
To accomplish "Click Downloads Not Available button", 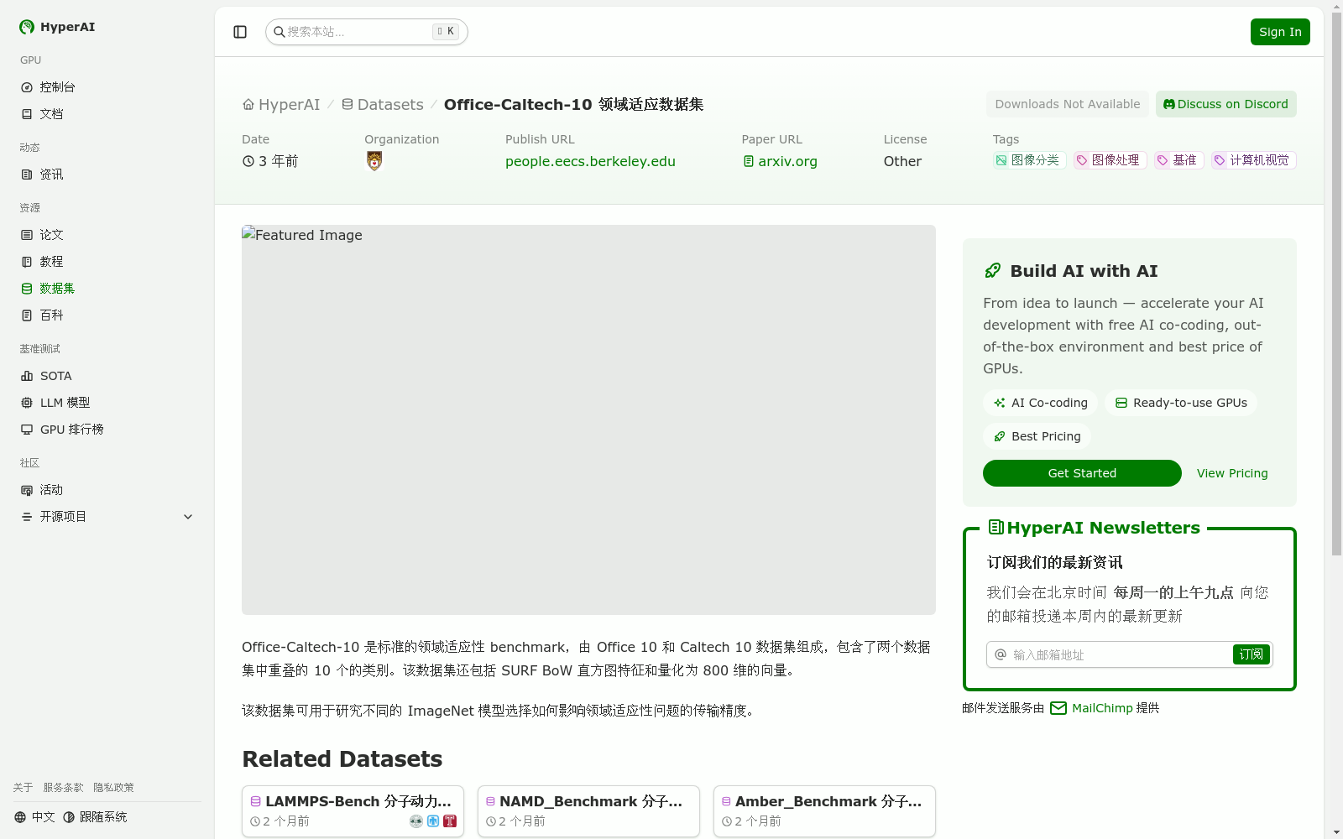I will coord(1068,104).
